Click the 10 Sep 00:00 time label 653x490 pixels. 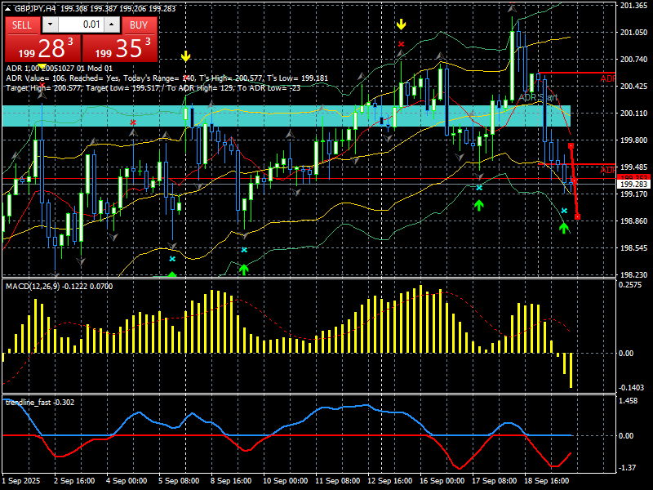click(x=285, y=480)
